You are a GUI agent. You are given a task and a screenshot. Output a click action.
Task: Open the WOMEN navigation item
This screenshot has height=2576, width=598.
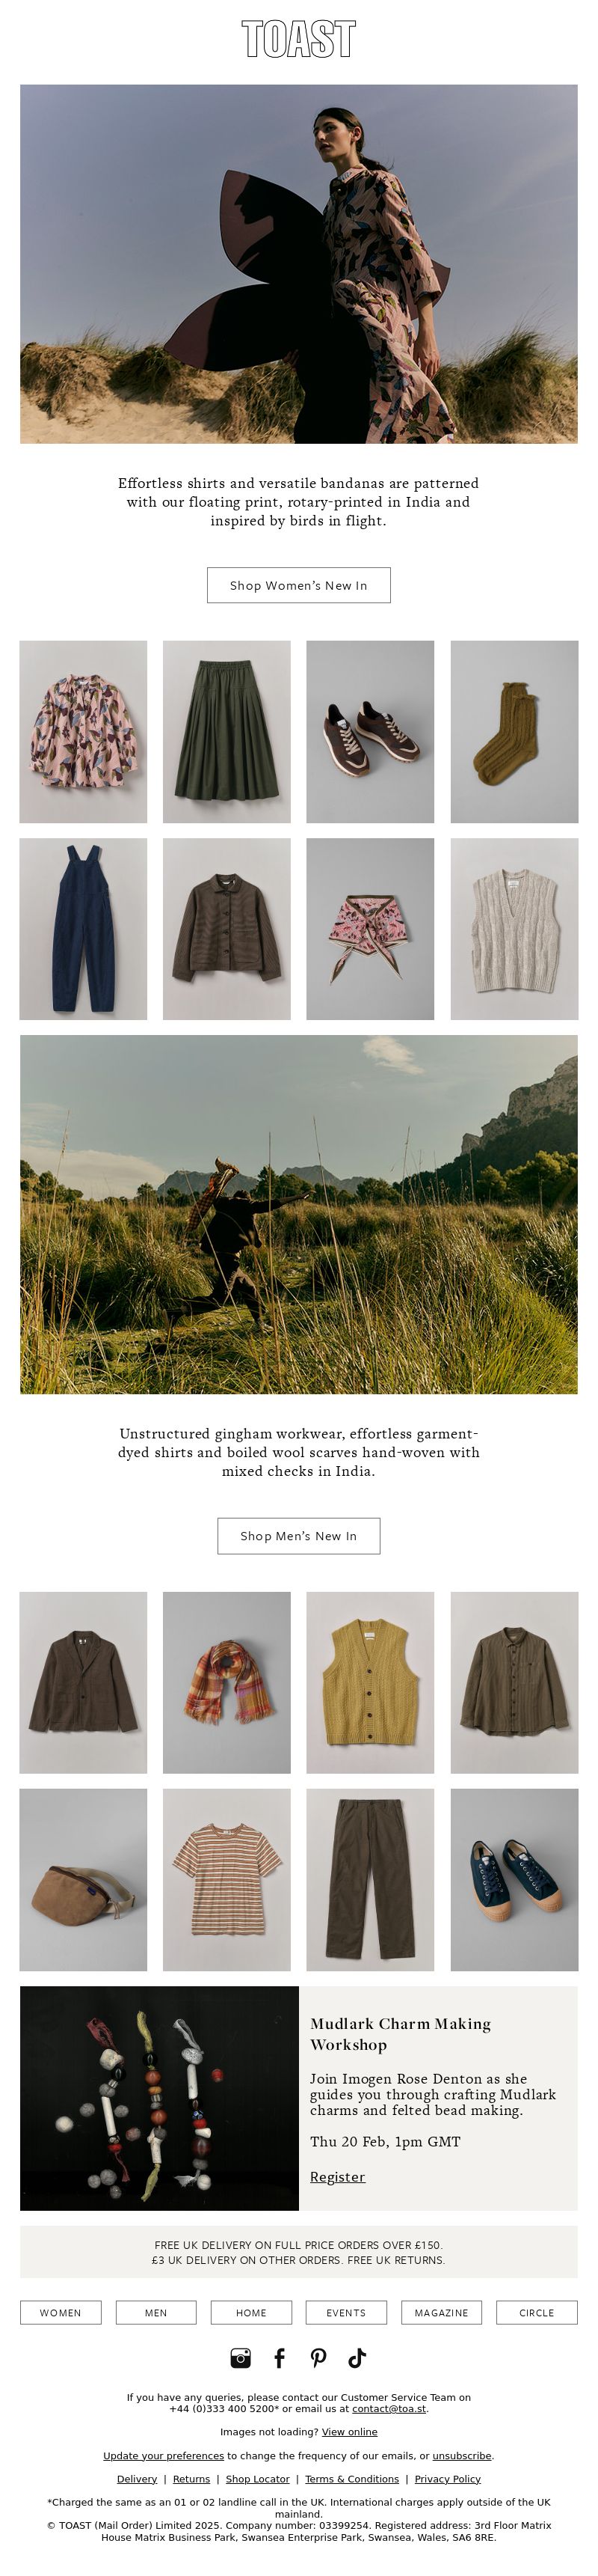(x=61, y=2312)
